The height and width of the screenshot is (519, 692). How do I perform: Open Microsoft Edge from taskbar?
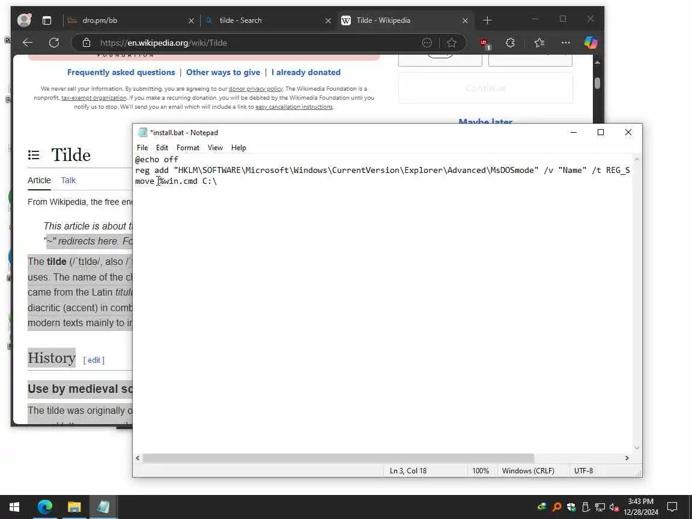coord(44,507)
